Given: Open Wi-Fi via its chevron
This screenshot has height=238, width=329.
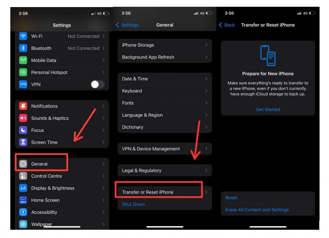Looking at the screenshot, I should (x=103, y=36).
